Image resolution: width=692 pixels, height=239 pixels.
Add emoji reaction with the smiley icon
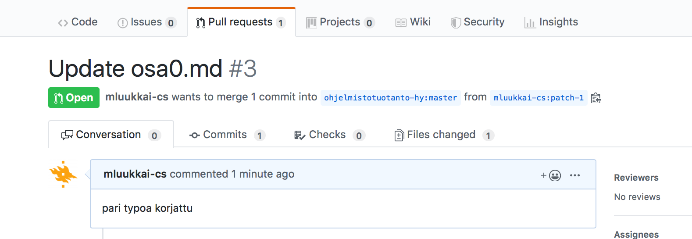coord(551,175)
